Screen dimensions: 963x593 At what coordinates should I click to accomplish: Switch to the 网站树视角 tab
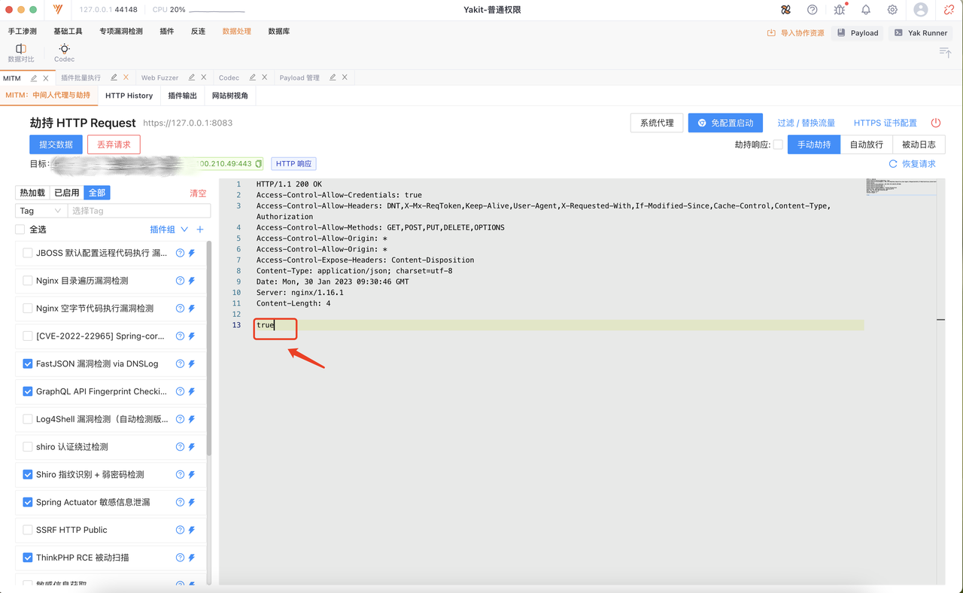230,96
